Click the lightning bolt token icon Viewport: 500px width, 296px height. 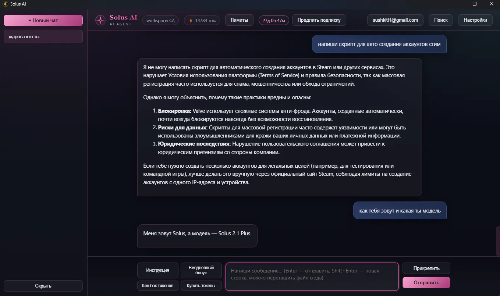click(x=191, y=21)
